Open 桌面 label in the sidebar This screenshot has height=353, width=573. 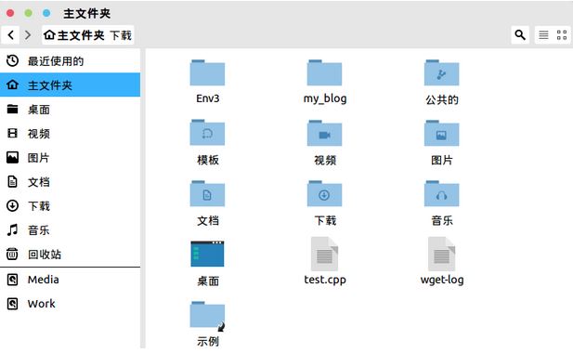pos(39,110)
